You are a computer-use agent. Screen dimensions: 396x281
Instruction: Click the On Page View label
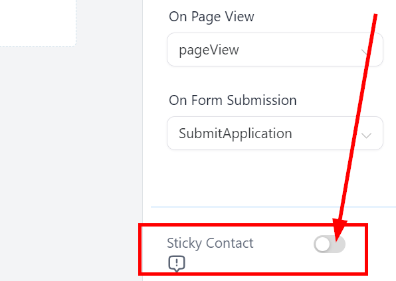point(211,17)
